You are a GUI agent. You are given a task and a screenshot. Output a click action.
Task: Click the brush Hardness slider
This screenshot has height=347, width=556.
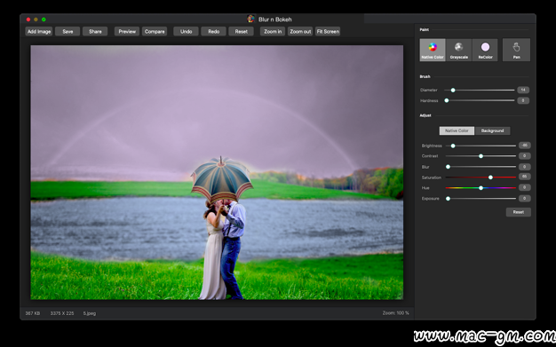click(x=479, y=100)
